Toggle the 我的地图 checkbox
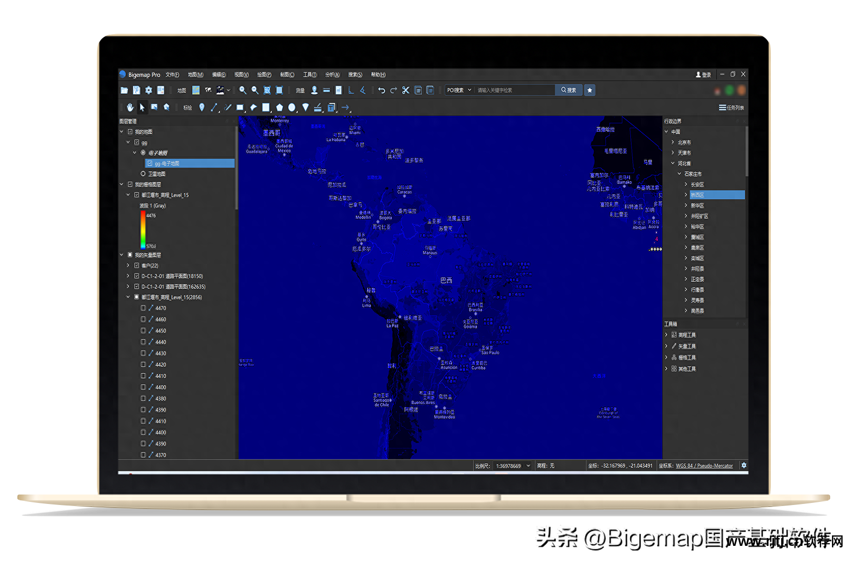848x565 pixels. pyautogui.click(x=130, y=132)
